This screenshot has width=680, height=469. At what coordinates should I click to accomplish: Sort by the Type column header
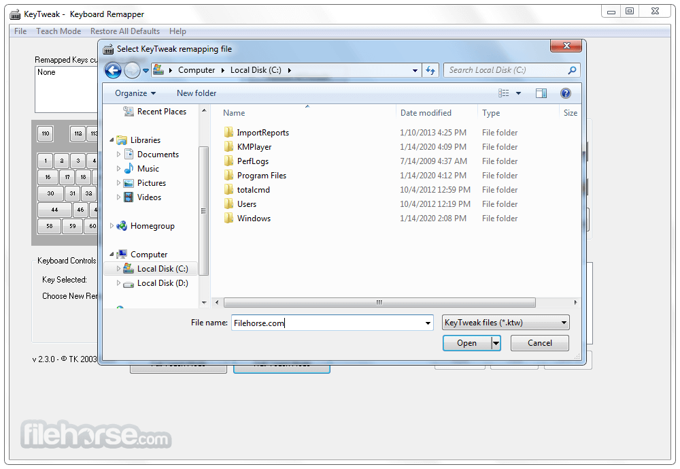click(x=491, y=113)
